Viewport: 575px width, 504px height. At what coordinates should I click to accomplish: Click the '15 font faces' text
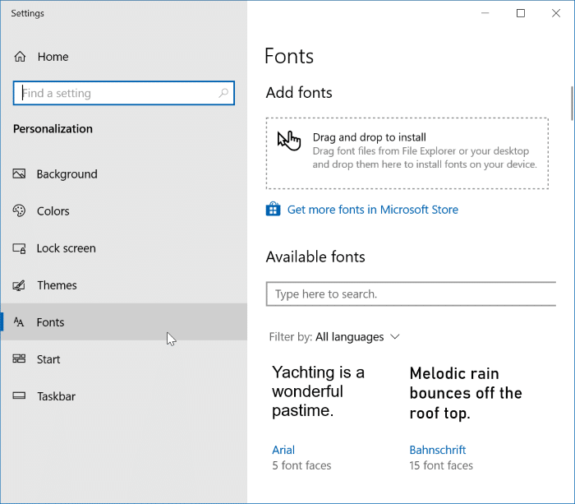[x=441, y=465]
